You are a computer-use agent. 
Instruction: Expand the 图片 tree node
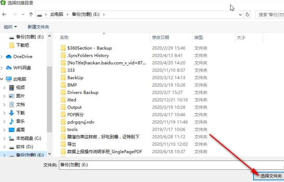[4, 96]
